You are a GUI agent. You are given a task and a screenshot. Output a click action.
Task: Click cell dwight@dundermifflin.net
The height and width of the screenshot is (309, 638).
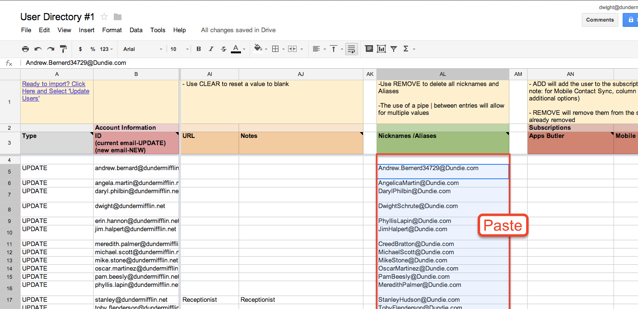click(x=136, y=210)
